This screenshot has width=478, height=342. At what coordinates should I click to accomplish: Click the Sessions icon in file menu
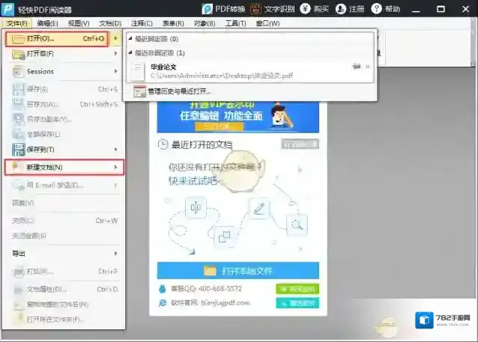[18, 72]
